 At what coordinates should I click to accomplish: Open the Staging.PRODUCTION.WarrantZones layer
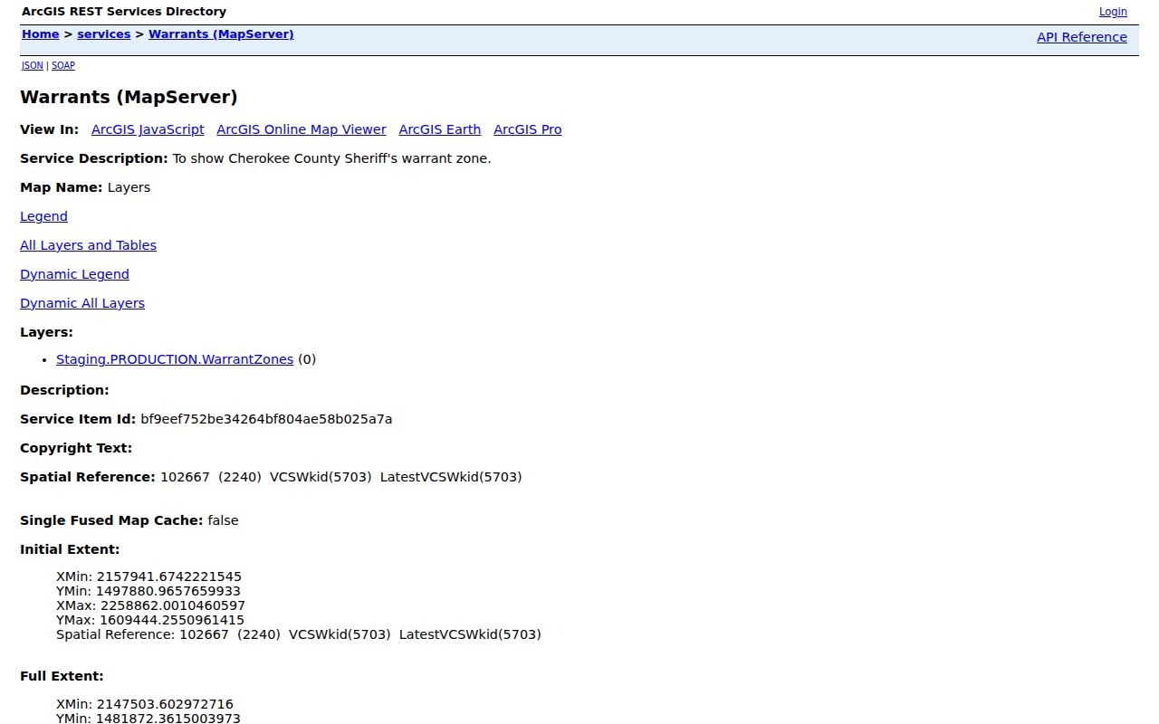click(x=175, y=359)
